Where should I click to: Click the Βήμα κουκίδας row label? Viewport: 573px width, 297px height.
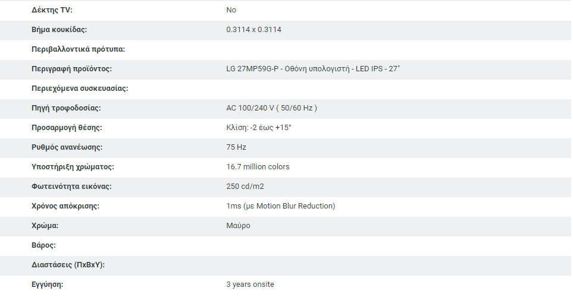pos(59,30)
